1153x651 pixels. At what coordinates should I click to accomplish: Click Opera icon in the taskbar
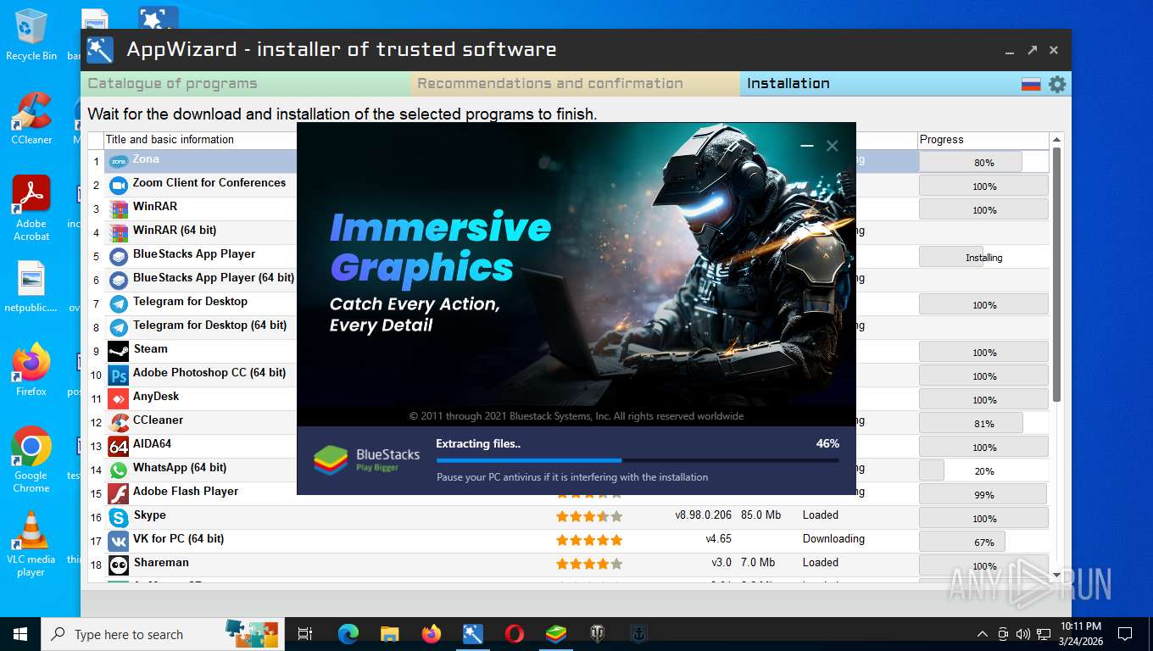pyautogui.click(x=514, y=634)
